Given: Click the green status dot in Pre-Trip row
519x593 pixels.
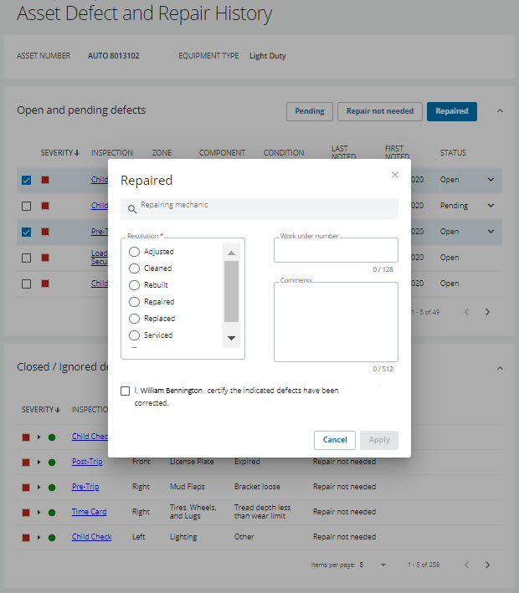Looking at the screenshot, I should (52, 488).
